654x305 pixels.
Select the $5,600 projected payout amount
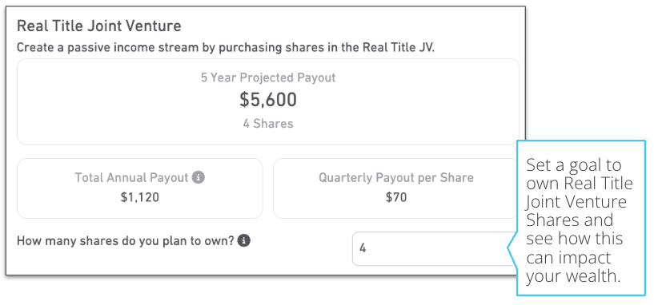point(268,100)
